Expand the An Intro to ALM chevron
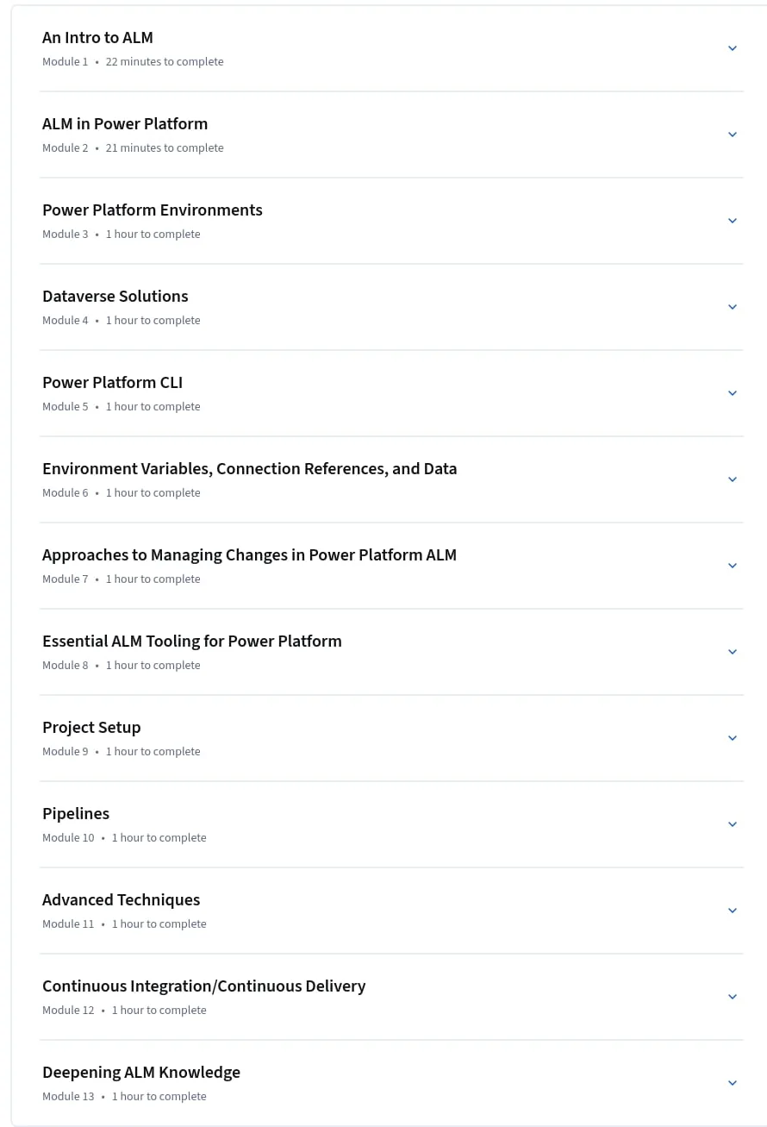767x1127 pixels. (733, 48)
